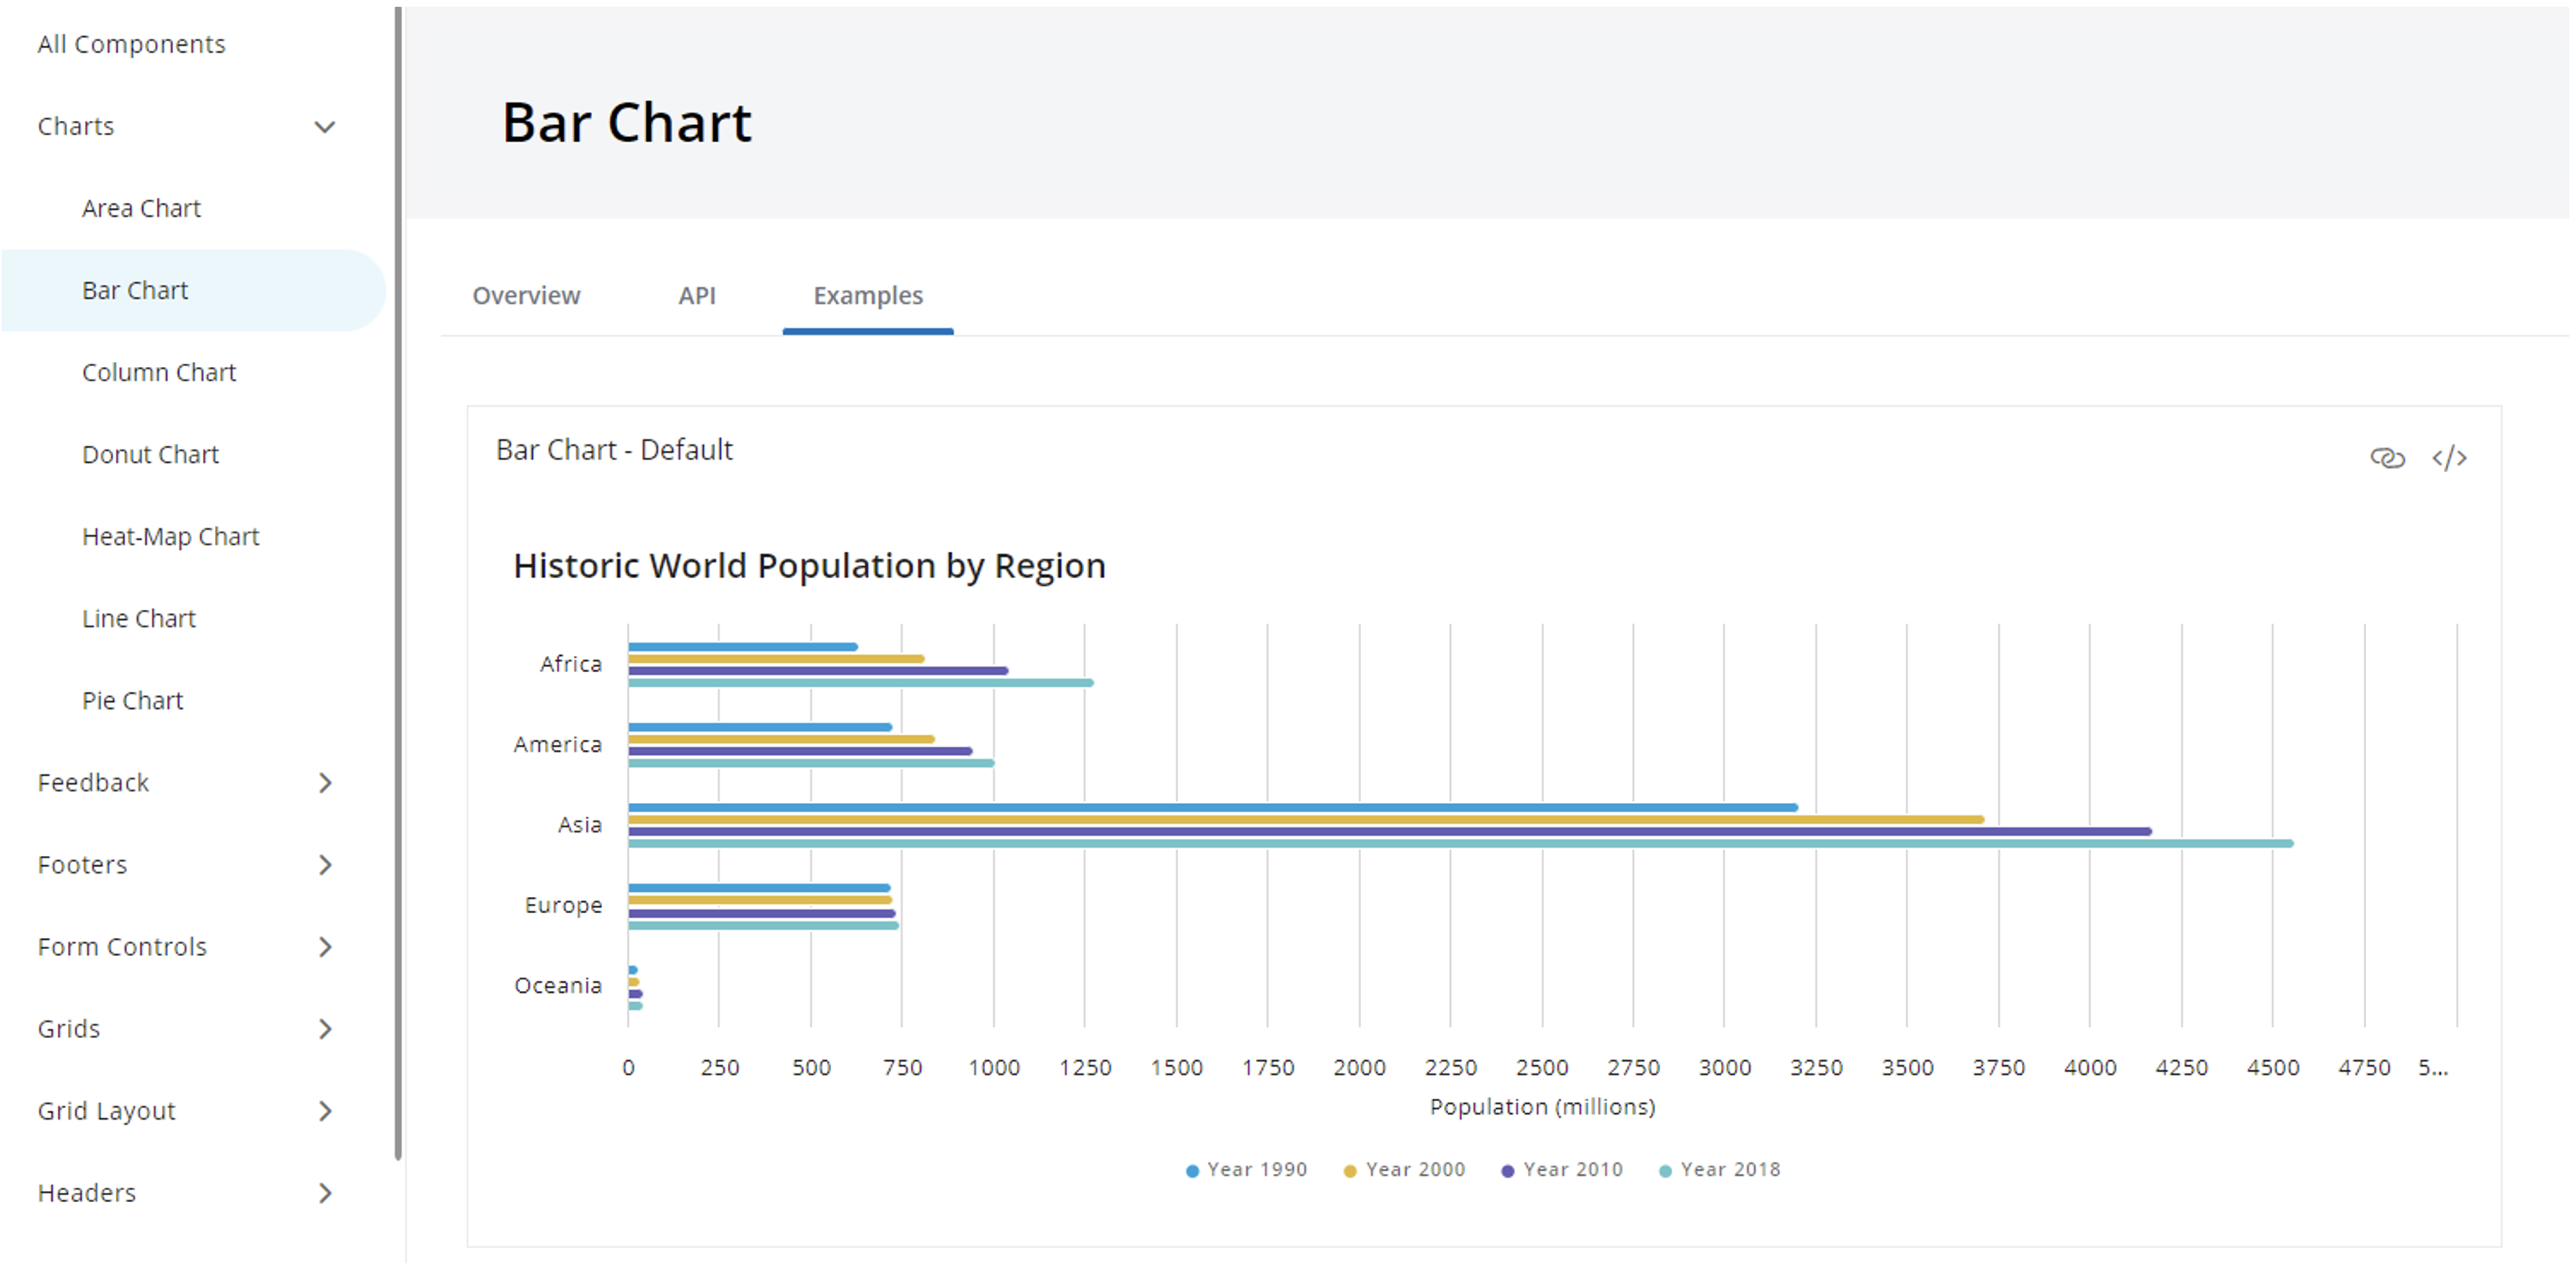The height and width of the screenshot is (1275, 2576).
Task: Collapse the Charts section chevron
Action: (x=325, y=127)
